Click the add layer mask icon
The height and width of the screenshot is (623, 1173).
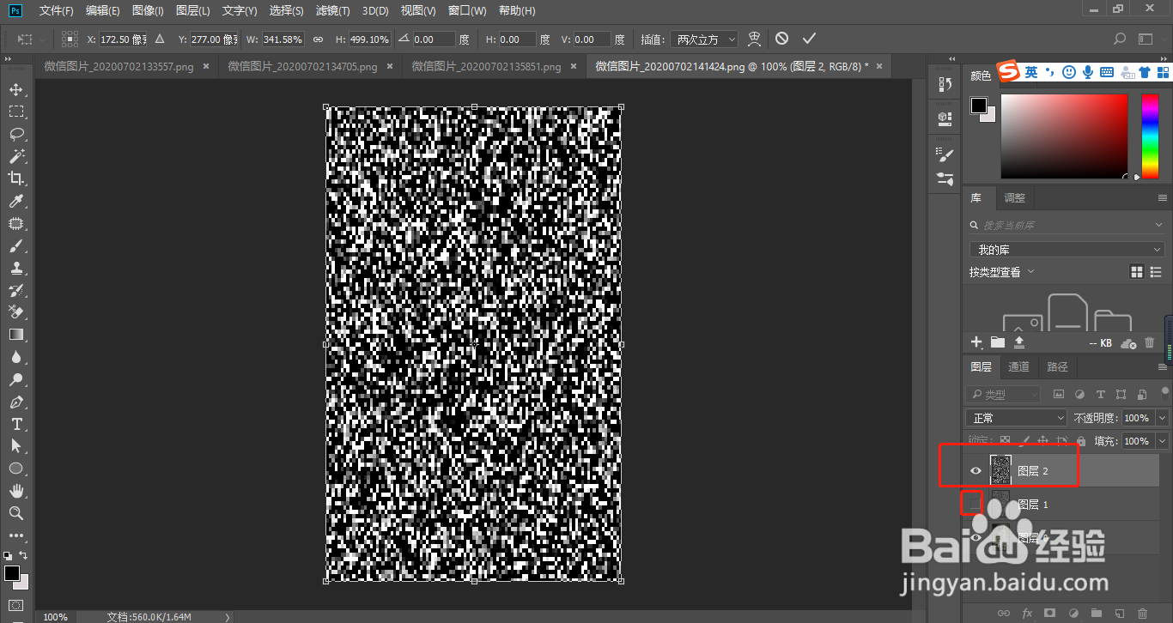point(1049,613)
